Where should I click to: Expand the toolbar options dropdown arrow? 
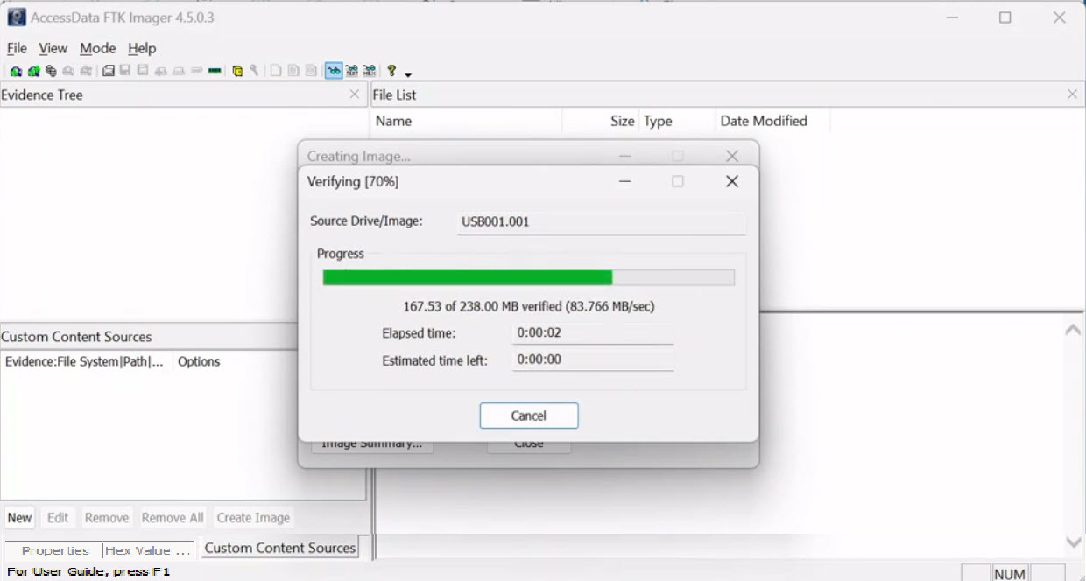[x=408, y=73]
